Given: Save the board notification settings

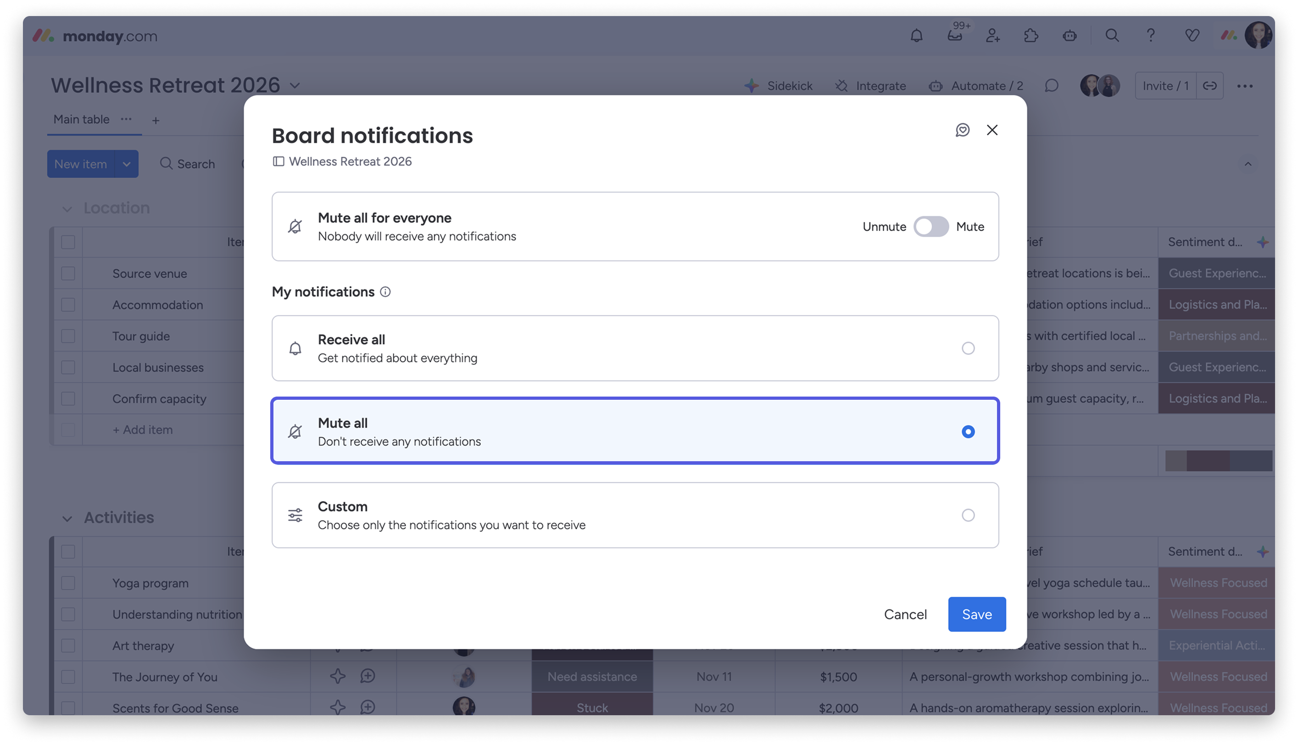Looking at the screenshot, I should (x=976, y=614).
